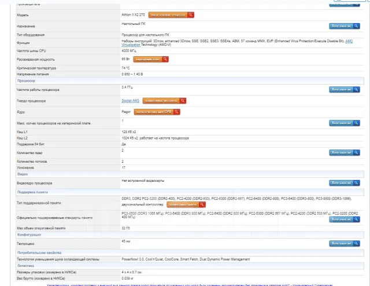Image resolution: width=370 pixels, height=286 pixels.
Task: Select the L1 cache value 128 КБ x2
Action: (x=128, y=132)
